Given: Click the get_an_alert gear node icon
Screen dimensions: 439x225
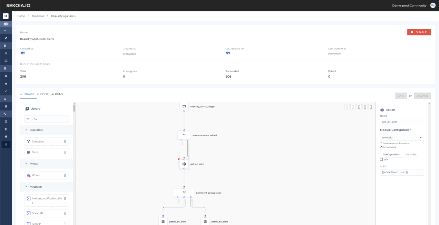Looking at the screenshot, I should [x=184, y=164].
